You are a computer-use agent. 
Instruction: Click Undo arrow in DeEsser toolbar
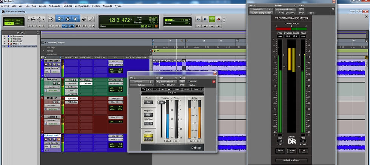coord(149,89)
